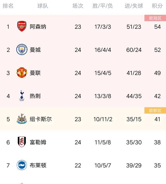166x184 pixels.
Task: Open the 纽卡斯尔 team name link
Action: click(x=41, y=119)
